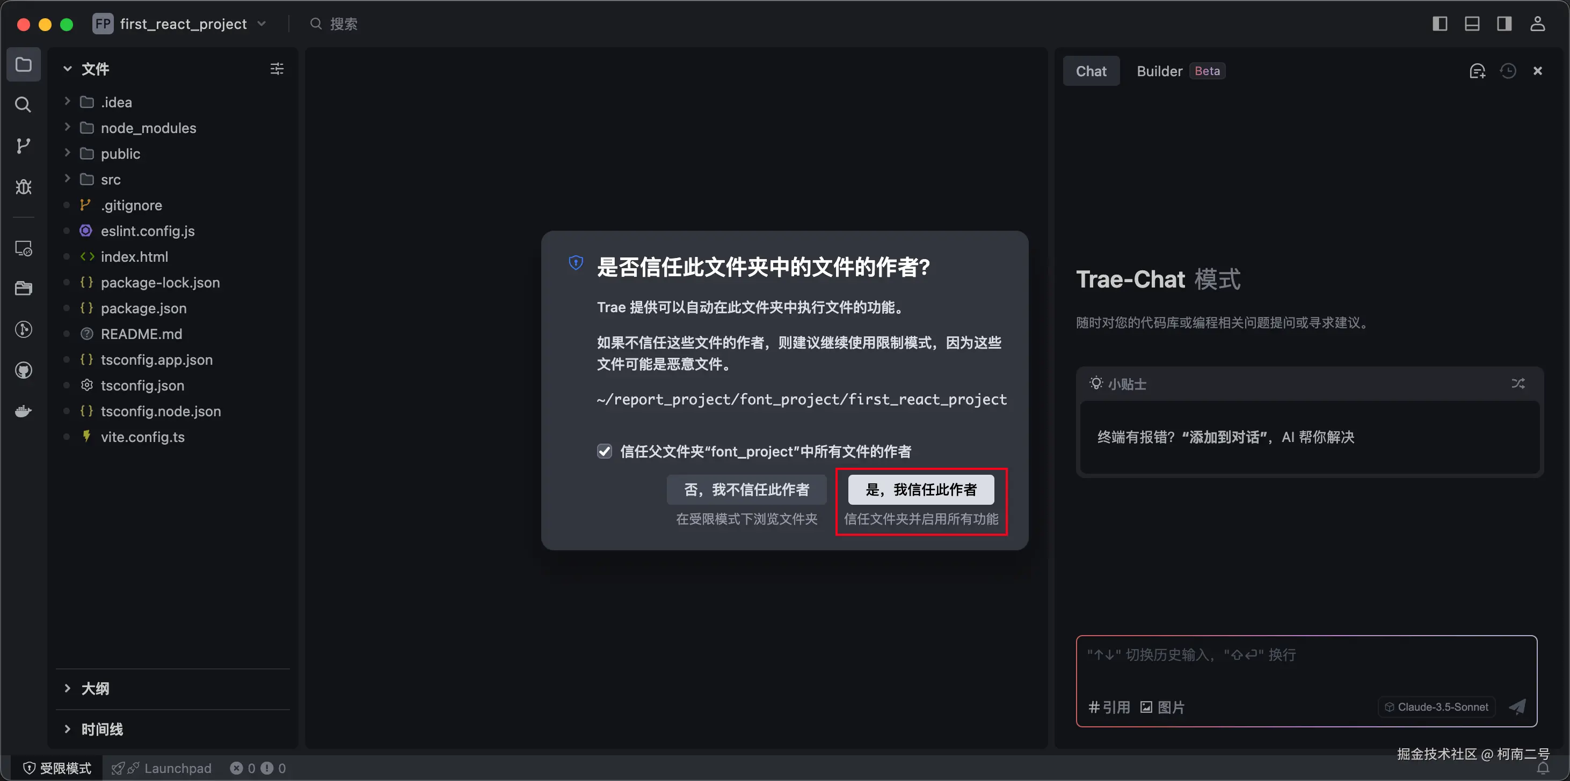This screenshot has width=1570, height=781.
Task: Click the Search sidebar magnifier icon
Action: point(23,105)
